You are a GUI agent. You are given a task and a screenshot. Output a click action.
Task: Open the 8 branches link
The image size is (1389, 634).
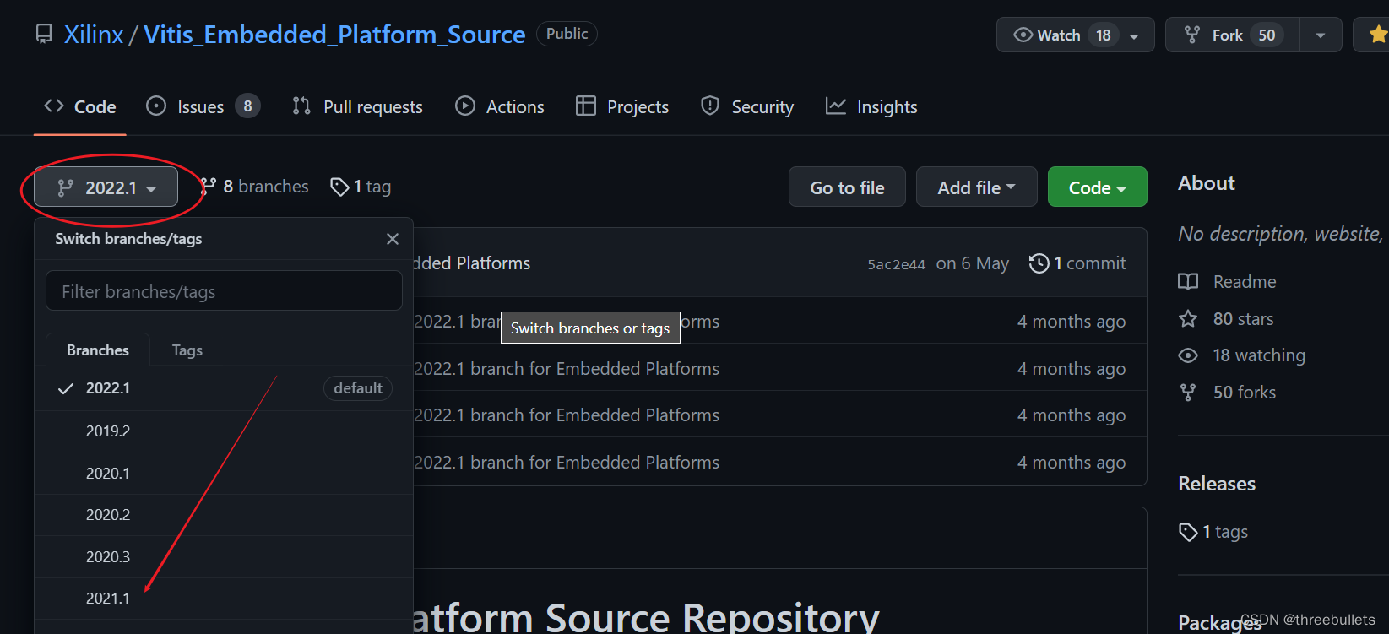coord(254,187)
